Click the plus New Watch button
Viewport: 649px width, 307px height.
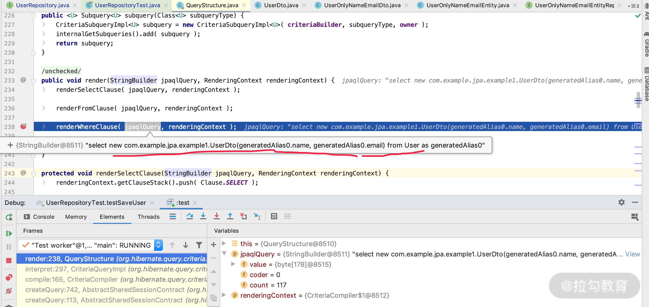point(214,245)
